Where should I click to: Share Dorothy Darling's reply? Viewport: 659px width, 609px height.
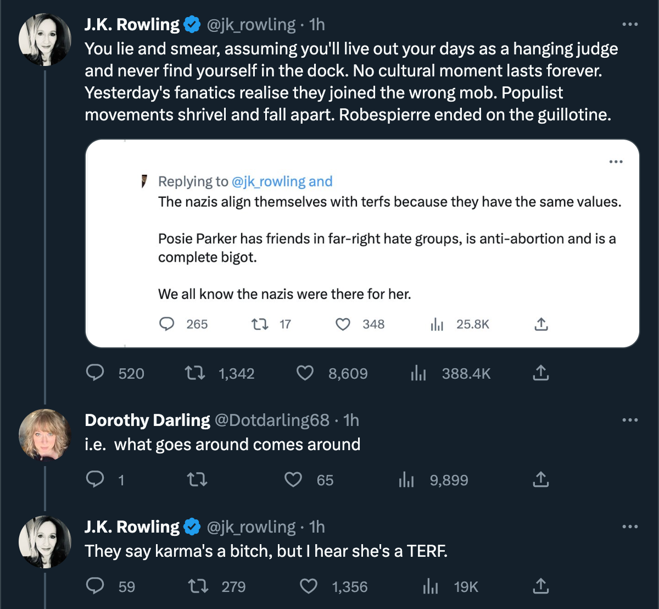pos(541,480)
